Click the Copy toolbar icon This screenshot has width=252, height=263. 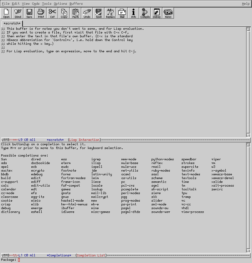pyautogui.click(x=64, y=13)
